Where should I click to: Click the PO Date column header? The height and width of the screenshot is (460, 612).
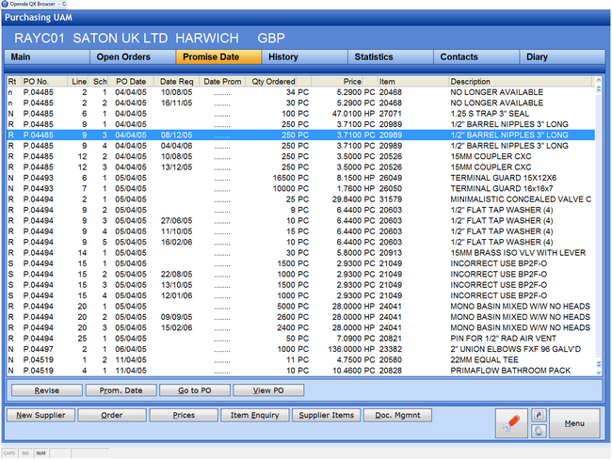coord(131,82)
